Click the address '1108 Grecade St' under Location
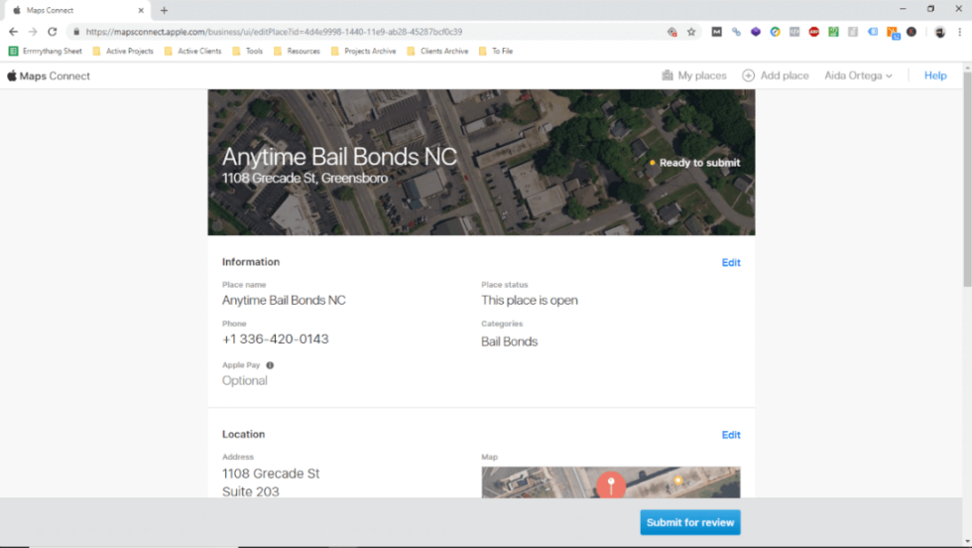972x548 pixels. [271, 474]
